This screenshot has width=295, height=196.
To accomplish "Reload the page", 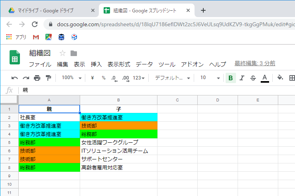I will click(x=35, y=24).
